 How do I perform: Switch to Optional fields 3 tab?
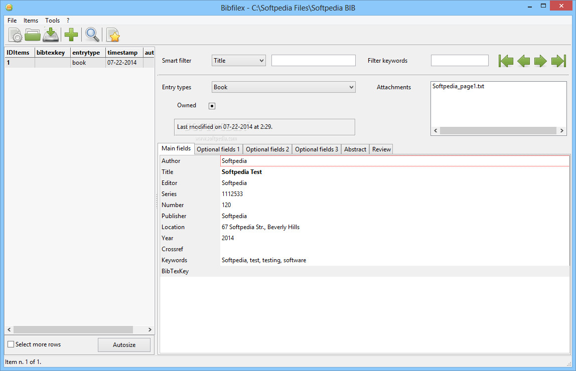317,149
